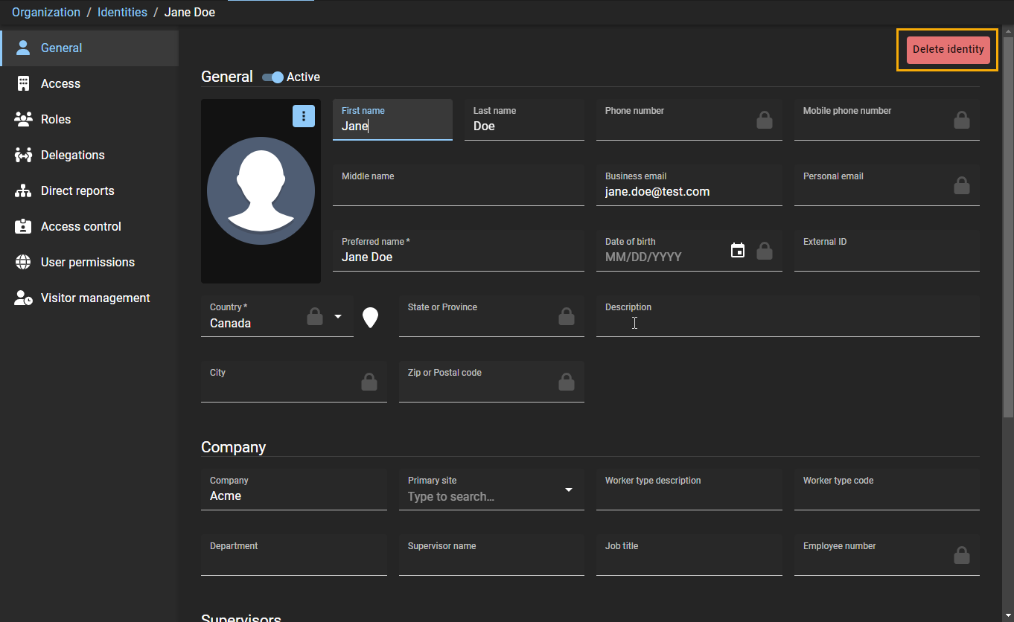Focus the Supervisor name field
The width and height of the screenshot is (1014, 622).
(491, 555)
